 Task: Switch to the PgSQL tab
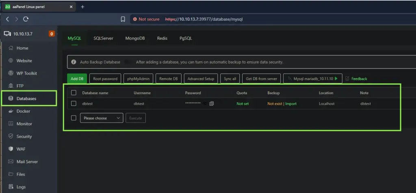(x=186, y=39)
